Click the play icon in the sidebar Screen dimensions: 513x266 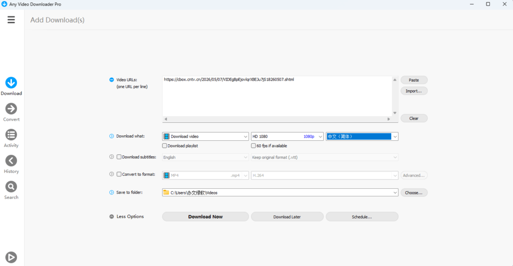(x=11, y=257)
